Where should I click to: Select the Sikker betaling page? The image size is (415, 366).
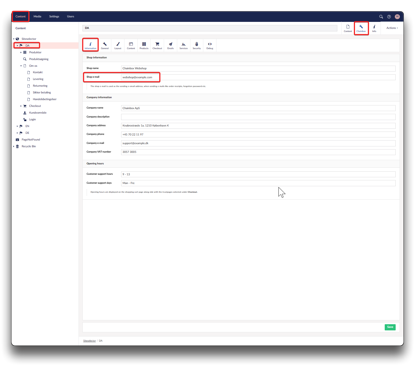coord(42,93)
